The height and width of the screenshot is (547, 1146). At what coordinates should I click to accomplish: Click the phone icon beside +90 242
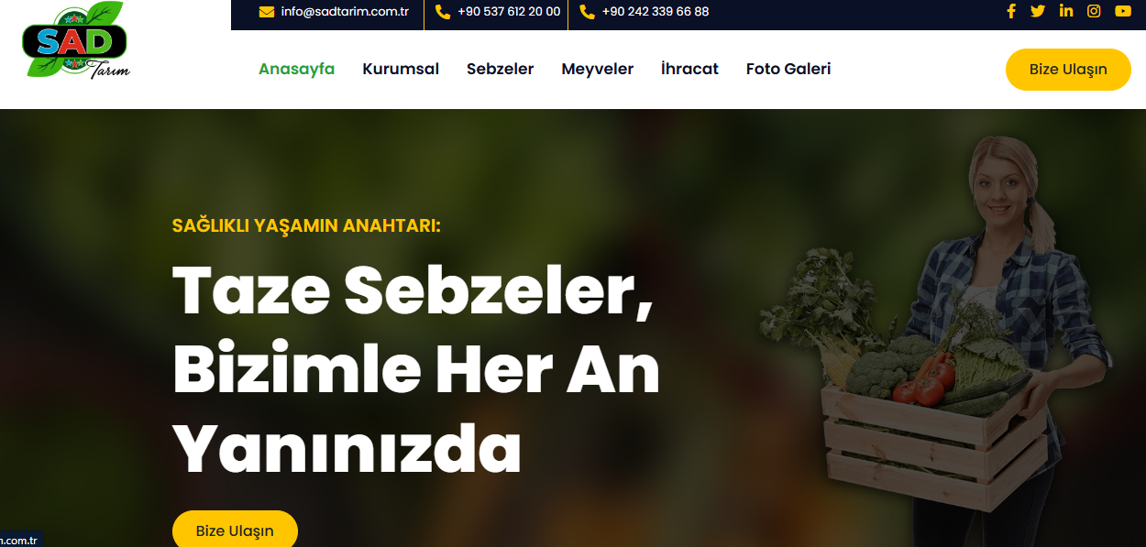(x=587, y=12)
